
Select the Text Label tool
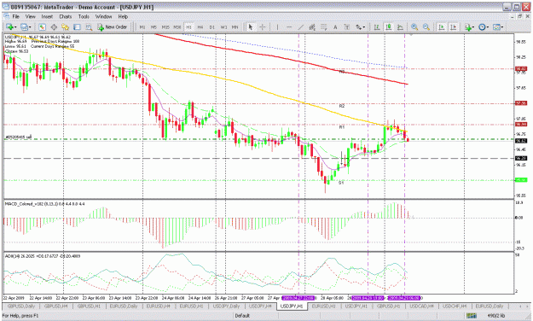[x=347, y=26]
